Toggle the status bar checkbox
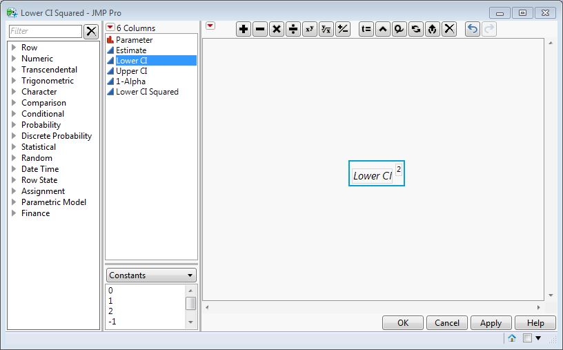This screenshot has height=350, width=563. point(527,338)
